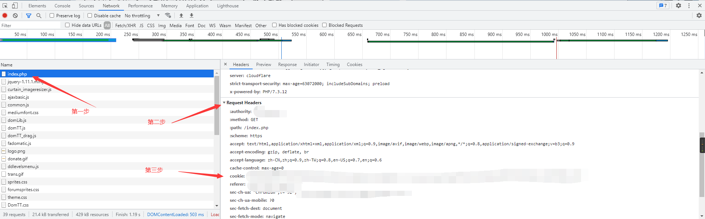Open network conditions wifi icon

click(168, 15)
